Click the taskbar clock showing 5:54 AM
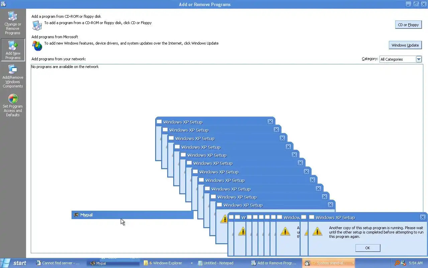 [416, 263]
